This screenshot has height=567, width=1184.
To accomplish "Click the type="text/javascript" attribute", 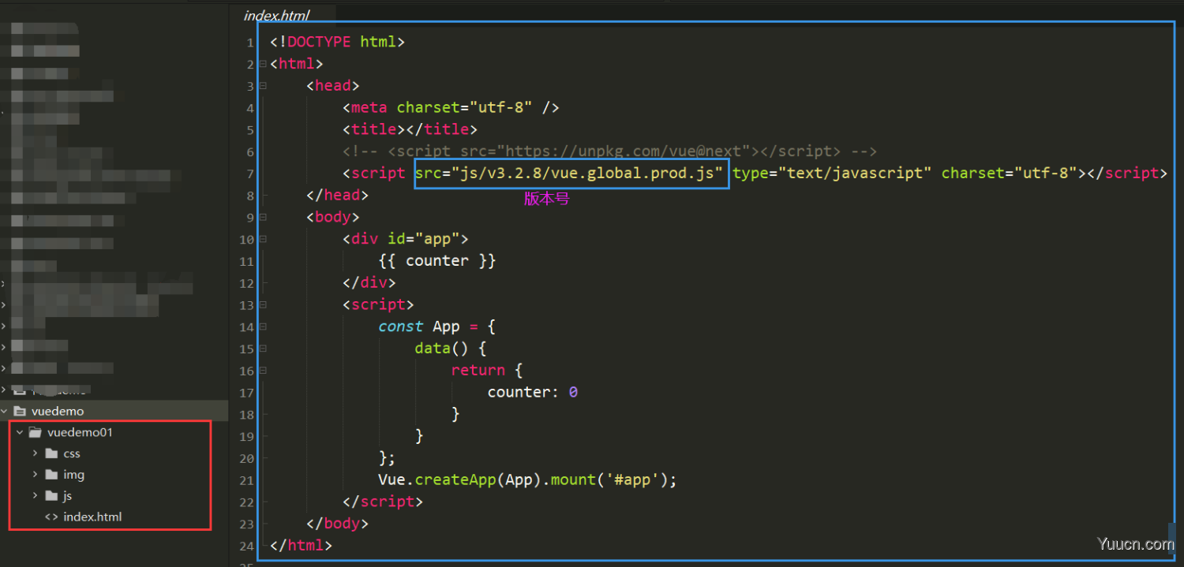I will pos(832,173).
